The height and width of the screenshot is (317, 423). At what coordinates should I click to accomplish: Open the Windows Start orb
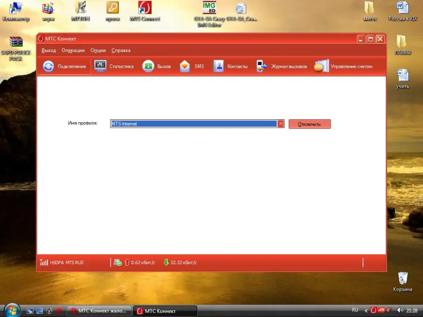(x=12, y=310)
